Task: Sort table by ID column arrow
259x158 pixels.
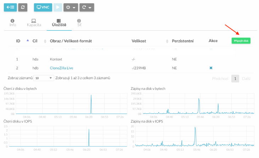Action: (x=28, y=41)
